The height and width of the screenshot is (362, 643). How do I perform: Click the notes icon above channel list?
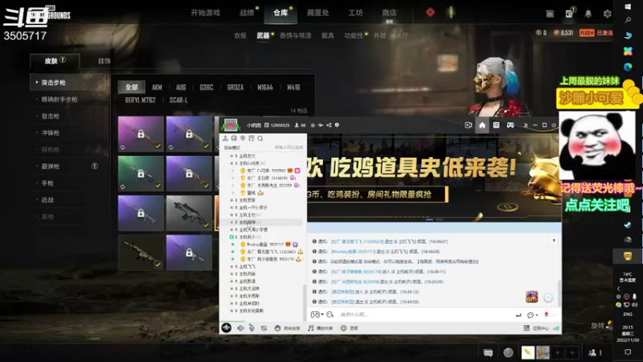click(x=252, y=138)
